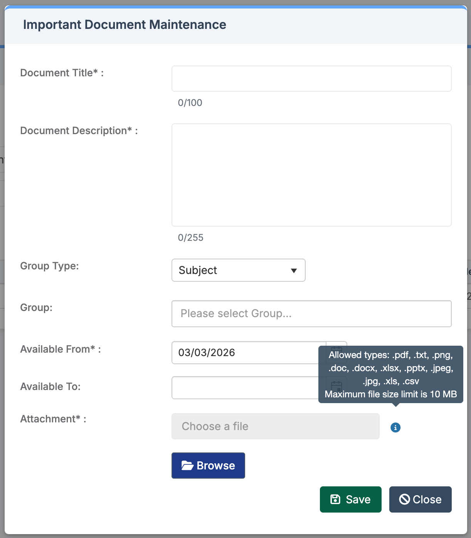Open the 'Please select Group...' selector

[311, 314]
